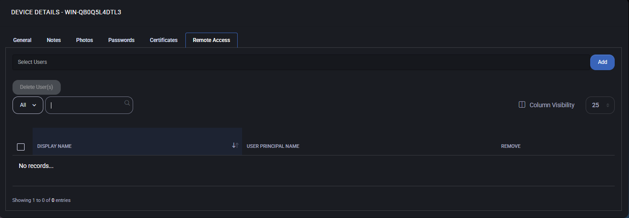Sort by User Principal Name header
The width and height of the screenshot is (629, 218).
tap(273, 146)
